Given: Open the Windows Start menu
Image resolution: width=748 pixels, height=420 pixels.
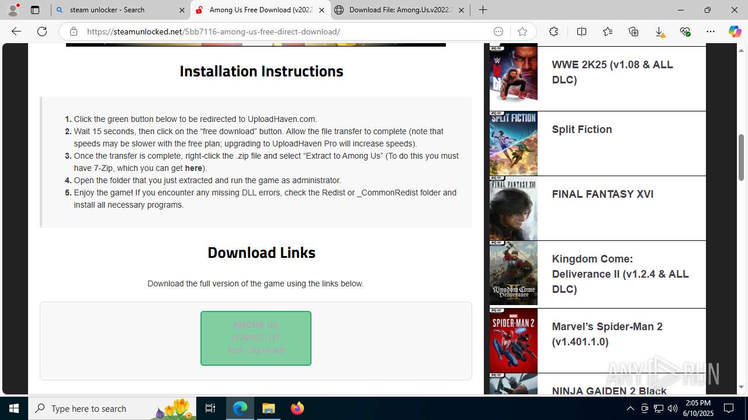Looking at the screenshot, I should pyautogui.click(x=14, y=408).
